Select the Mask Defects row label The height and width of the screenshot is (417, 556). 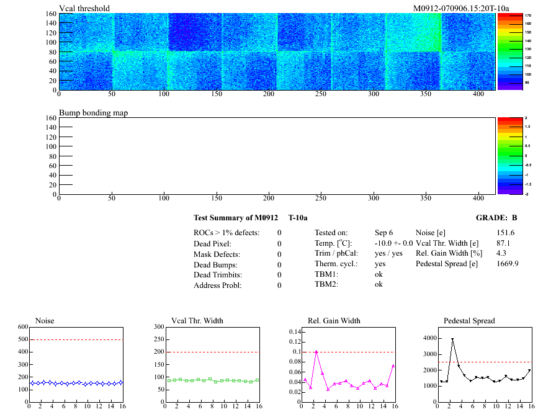(217, 254)
